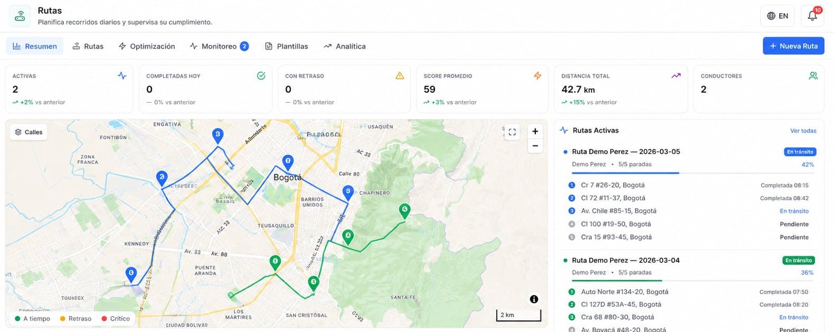Click the Crítico legend entry
The image size is (834, 332).
pyautogui.click(x=116, y=318)
